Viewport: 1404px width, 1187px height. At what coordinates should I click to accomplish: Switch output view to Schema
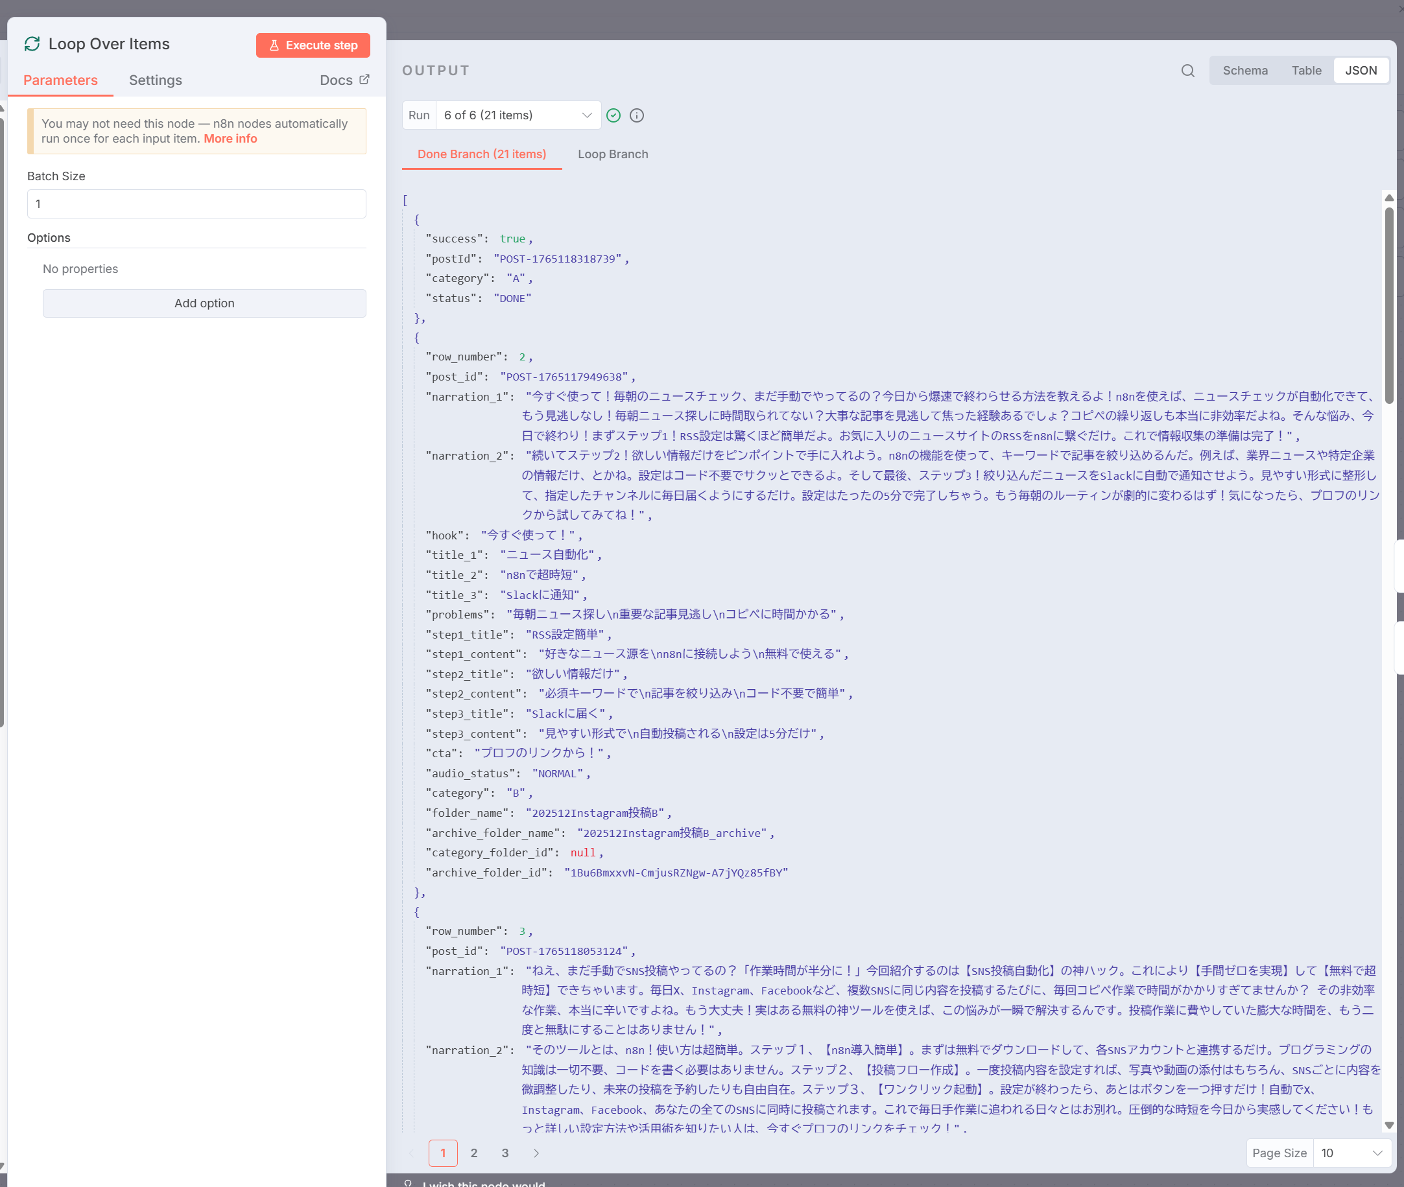(x=1244, y=71)
